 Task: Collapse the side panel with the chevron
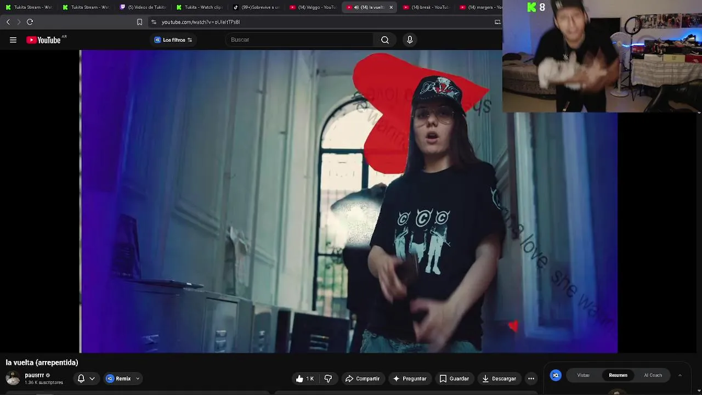pos(680,375)
